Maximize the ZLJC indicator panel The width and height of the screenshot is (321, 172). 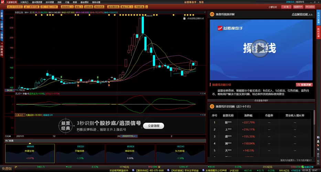(203, 94)
